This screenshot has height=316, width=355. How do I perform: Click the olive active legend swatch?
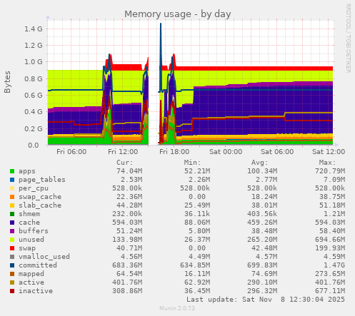coord(12,282)
